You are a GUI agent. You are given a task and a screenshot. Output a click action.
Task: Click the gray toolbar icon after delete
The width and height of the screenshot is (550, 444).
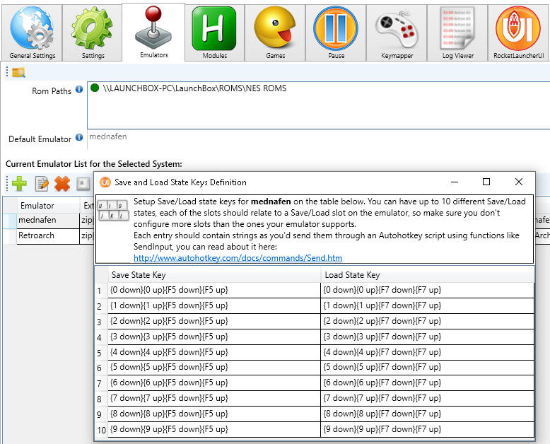(83, 184)
